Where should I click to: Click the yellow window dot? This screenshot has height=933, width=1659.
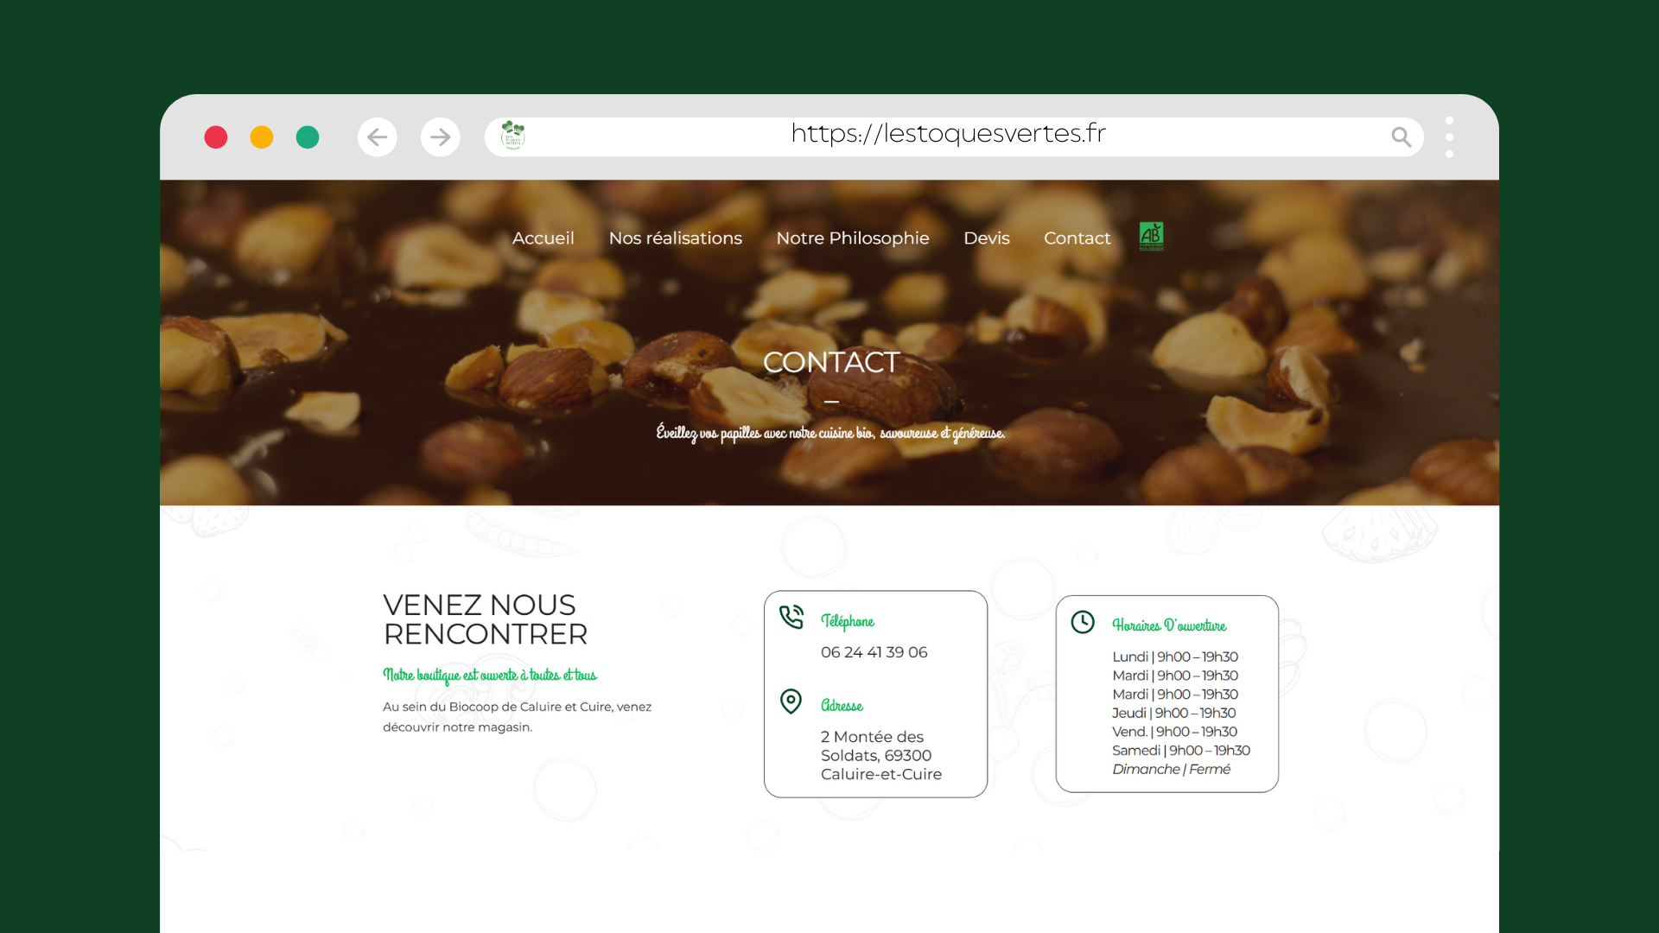(262, 137)
